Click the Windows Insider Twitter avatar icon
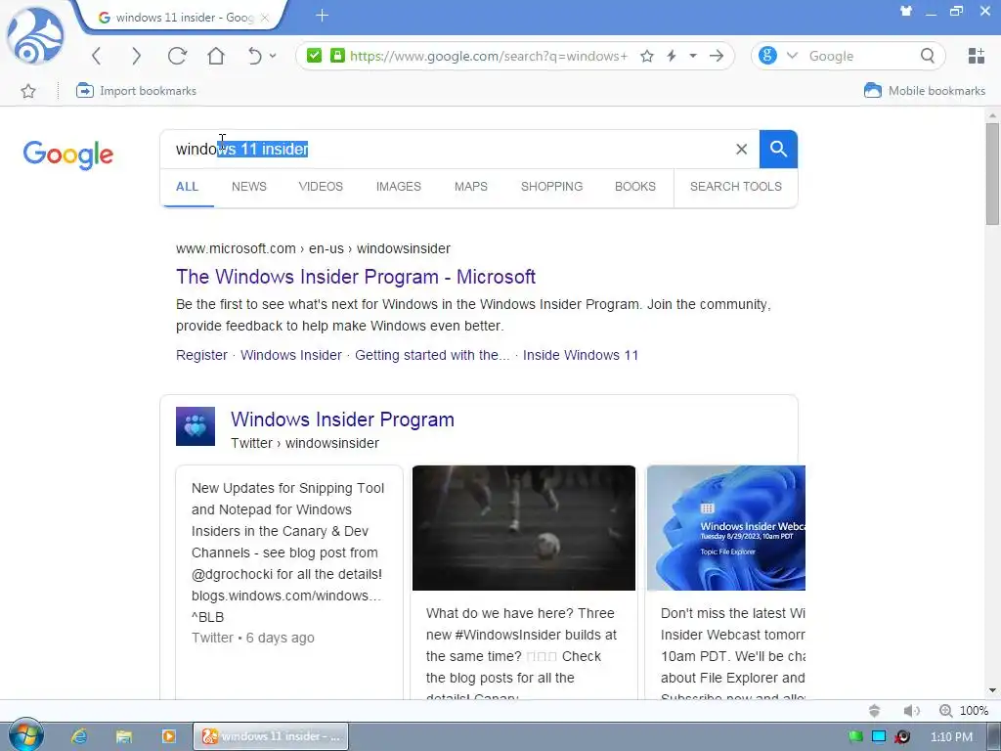This screenshot has height=751, width=1001. (196, 426)
